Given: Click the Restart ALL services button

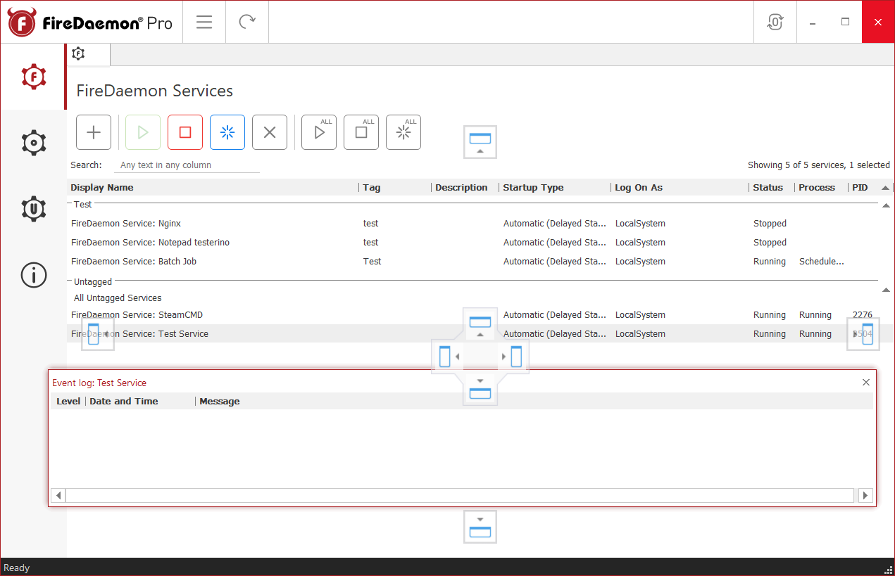Looking at the screenshot, I should point(403,132).
